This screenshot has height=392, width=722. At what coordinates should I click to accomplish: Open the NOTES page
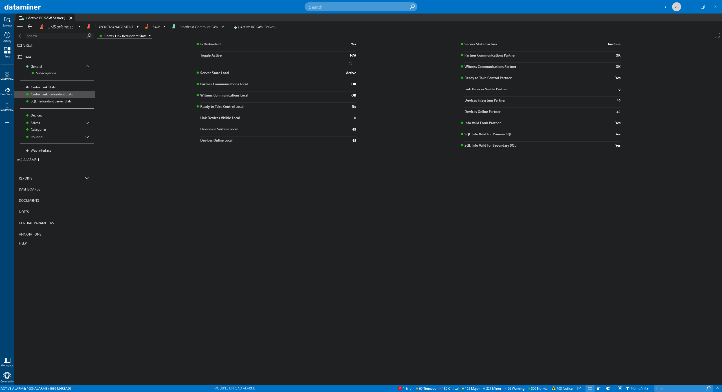(24, 212)
